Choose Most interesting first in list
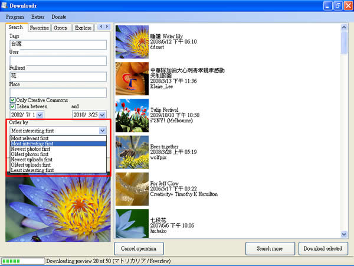Image resolution: width=354 pixels, height=266 pixels. (x=58, y=144)
